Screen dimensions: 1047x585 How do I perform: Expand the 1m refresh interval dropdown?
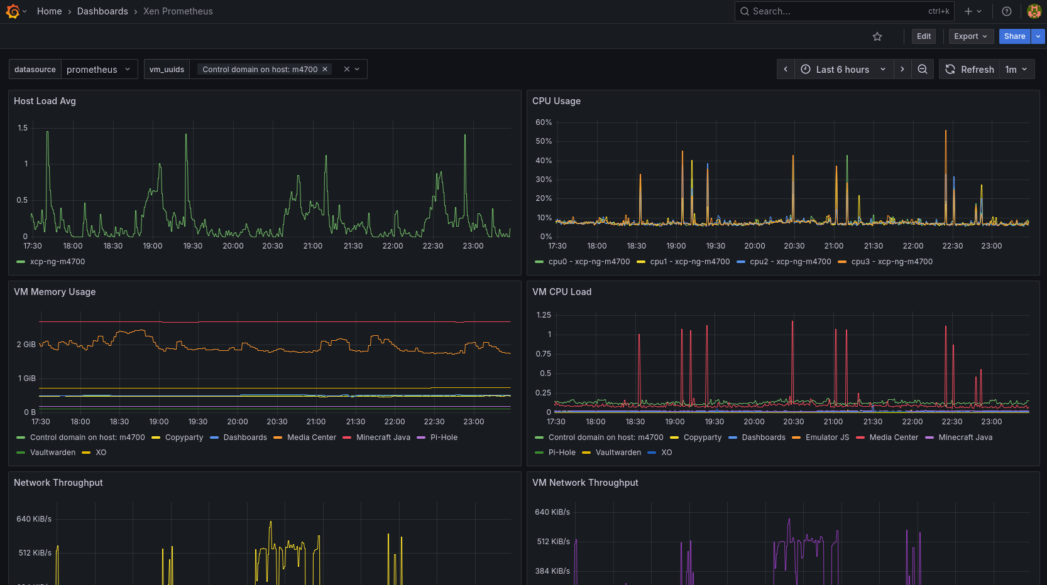pyautogui.click(x=1016, y=69)
